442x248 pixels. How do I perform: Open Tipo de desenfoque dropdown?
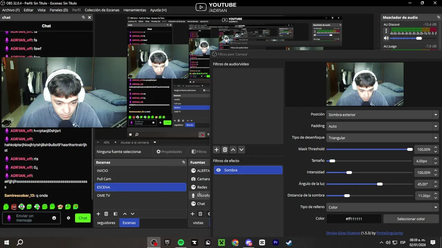(383, 138)
